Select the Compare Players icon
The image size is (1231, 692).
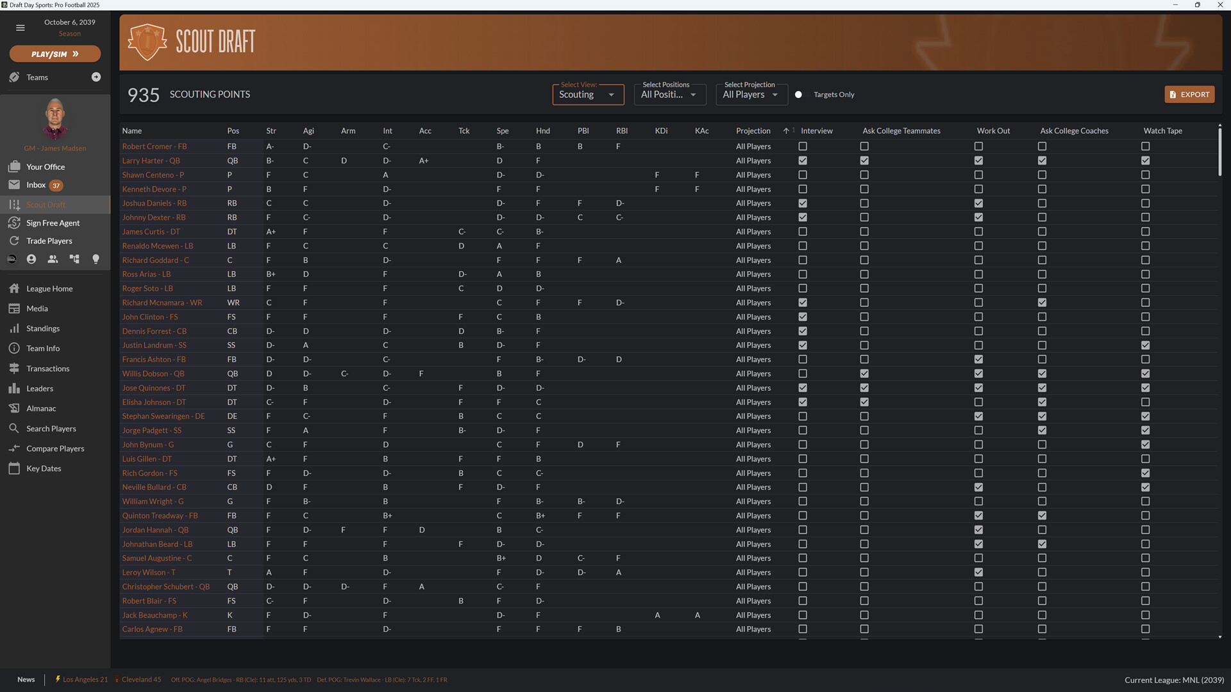pos(14,448)
